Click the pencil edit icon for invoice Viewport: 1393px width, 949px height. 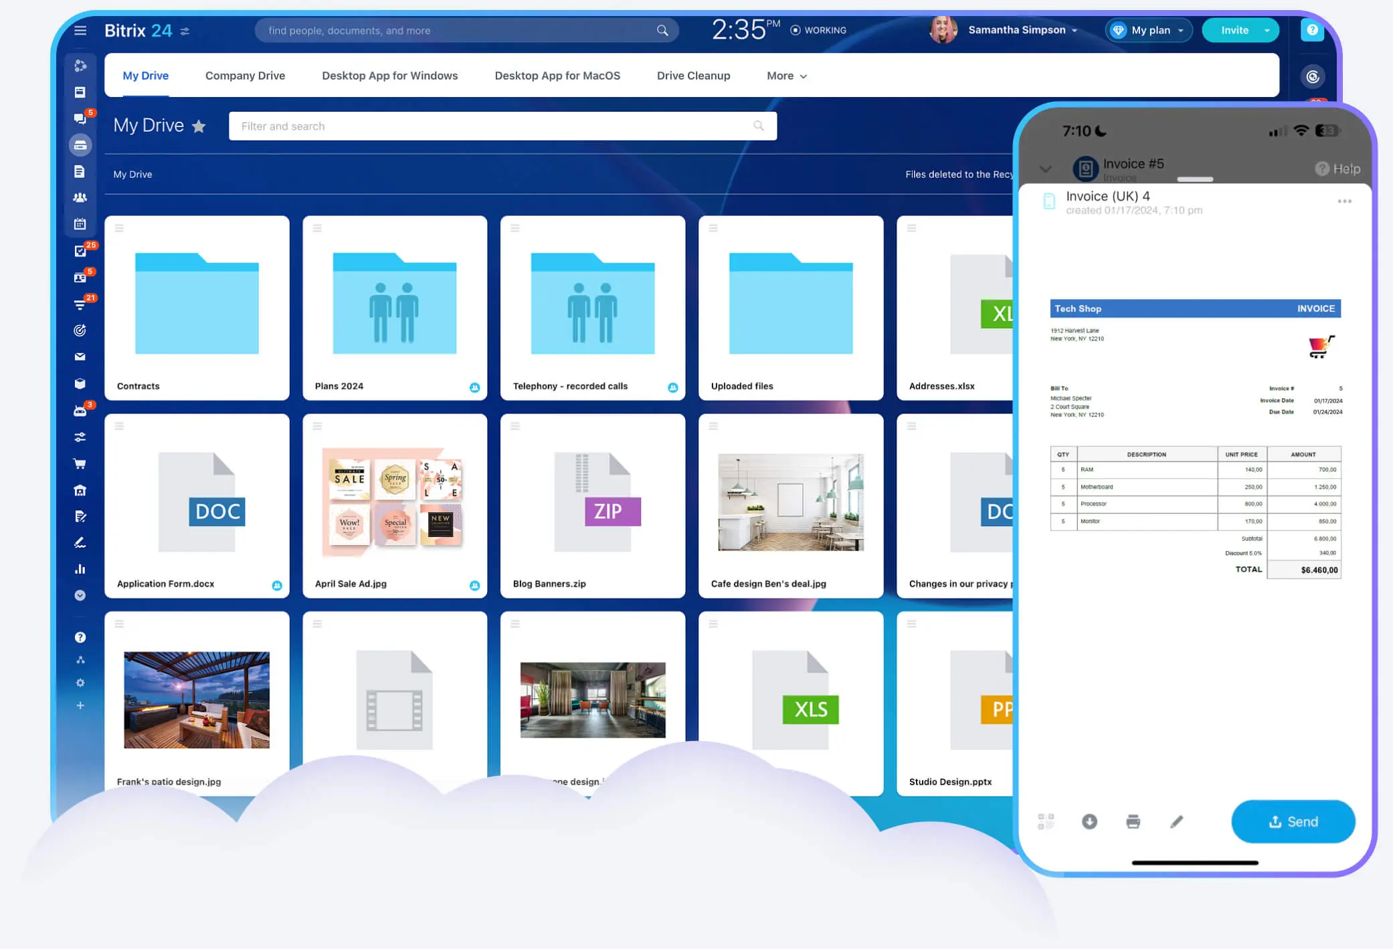[1176, 821]
